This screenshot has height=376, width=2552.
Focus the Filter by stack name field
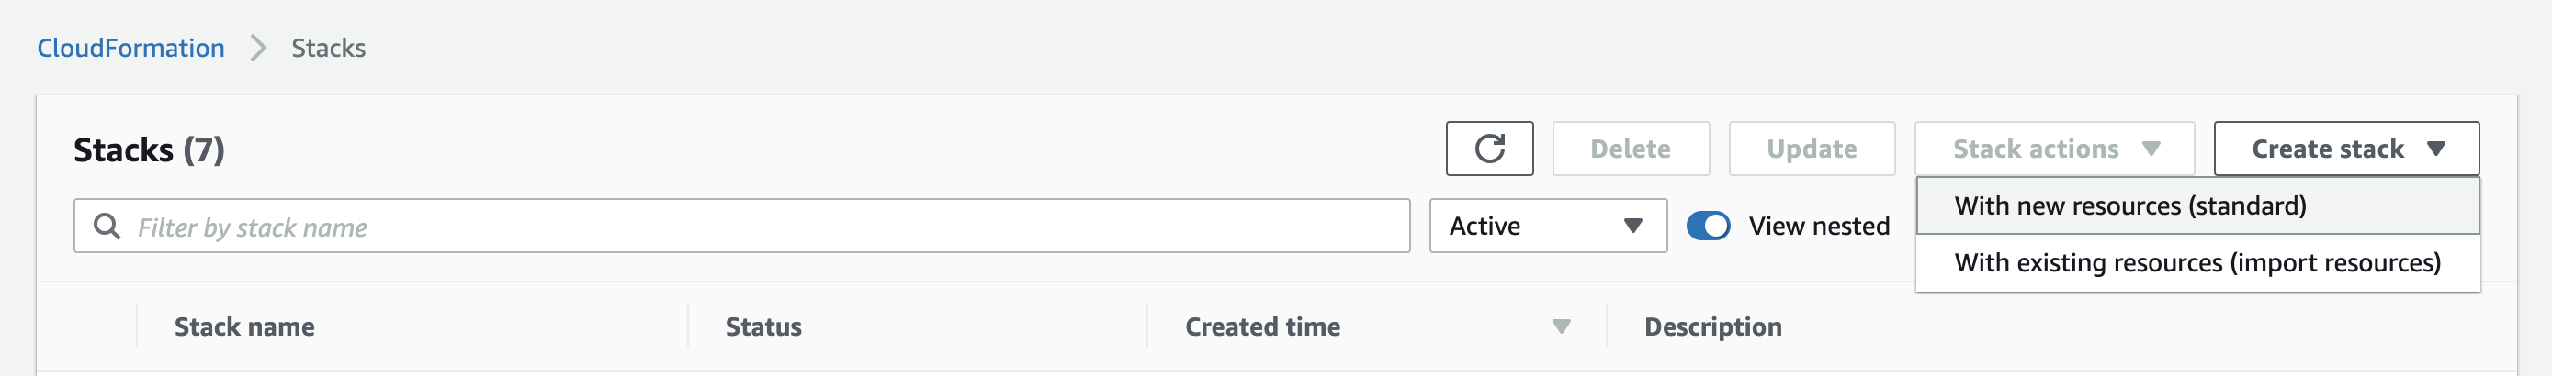(762, 227)
